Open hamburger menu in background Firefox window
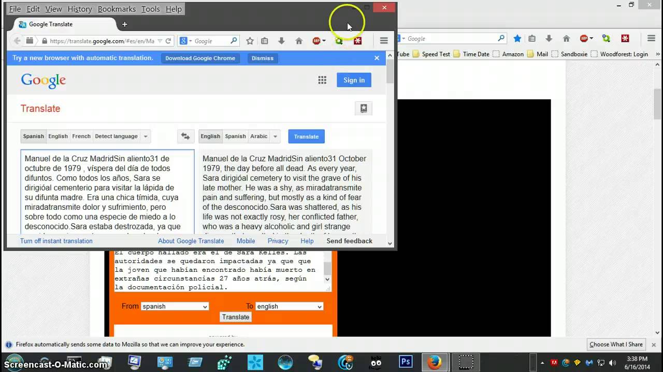This screenshot has width=663, height=372. [651, 39]
